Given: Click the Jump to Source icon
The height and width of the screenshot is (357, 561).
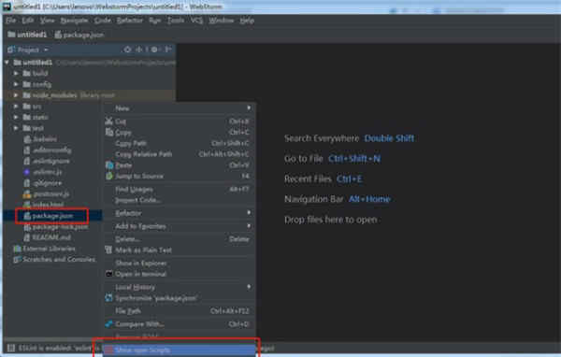Looking at the screenshot, I should tap(109, 176).
